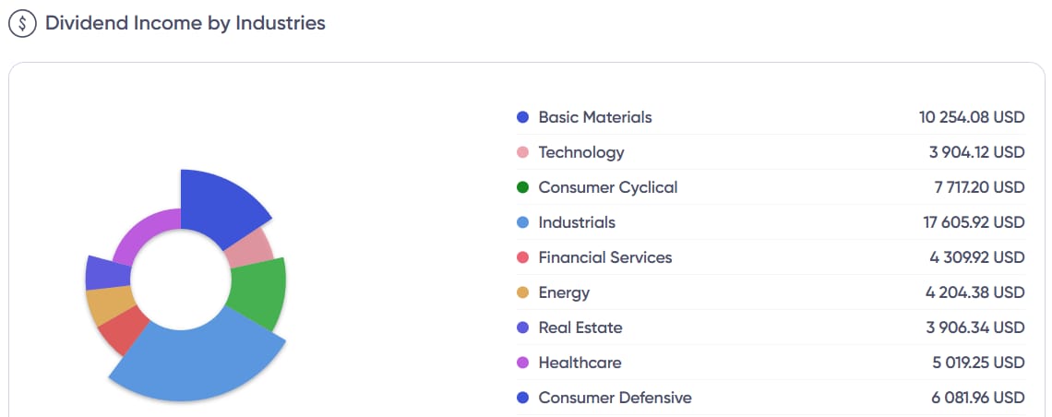
Task: Click the Technology pink legend dot
Action: pyautogui.click(x=522, y=152)
